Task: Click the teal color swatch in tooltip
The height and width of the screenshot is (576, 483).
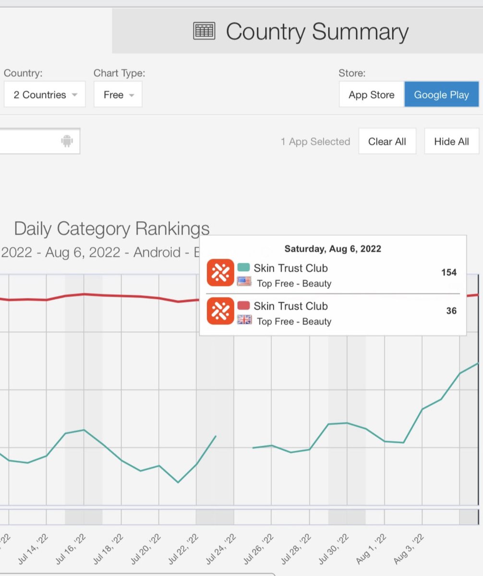Action: click(244, 267)
